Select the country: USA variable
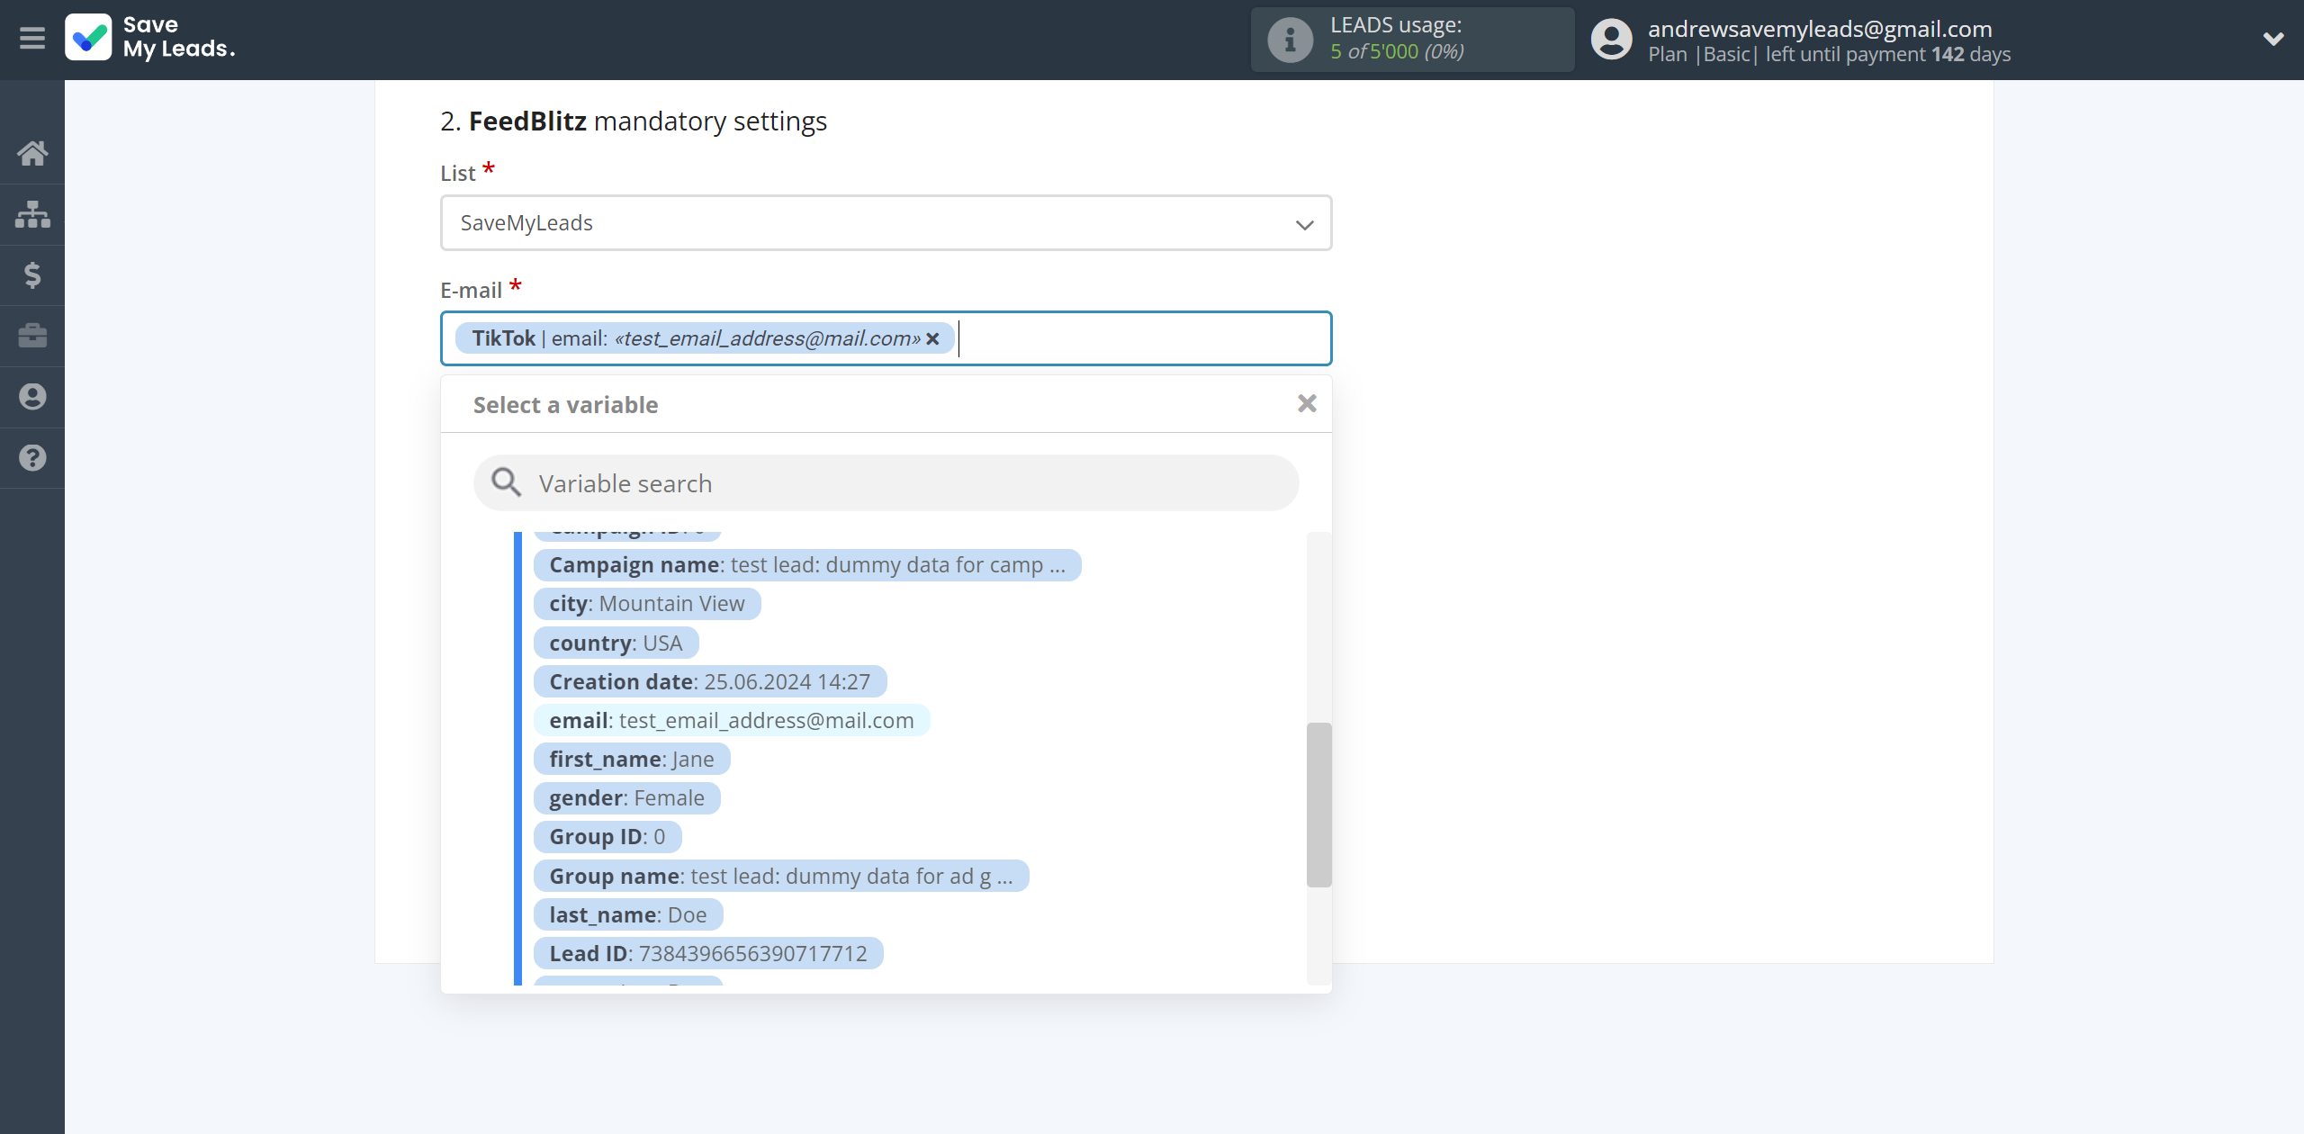Viewport: 2304px width, 1134px height. coord(616,643)
